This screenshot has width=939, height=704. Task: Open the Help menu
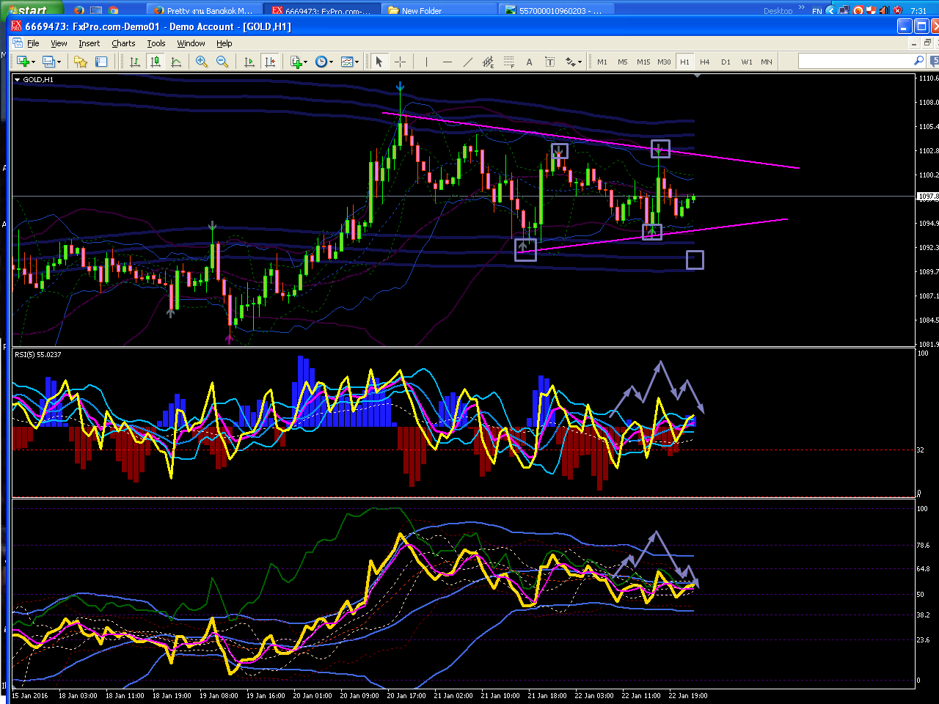(x=224, y=43)
